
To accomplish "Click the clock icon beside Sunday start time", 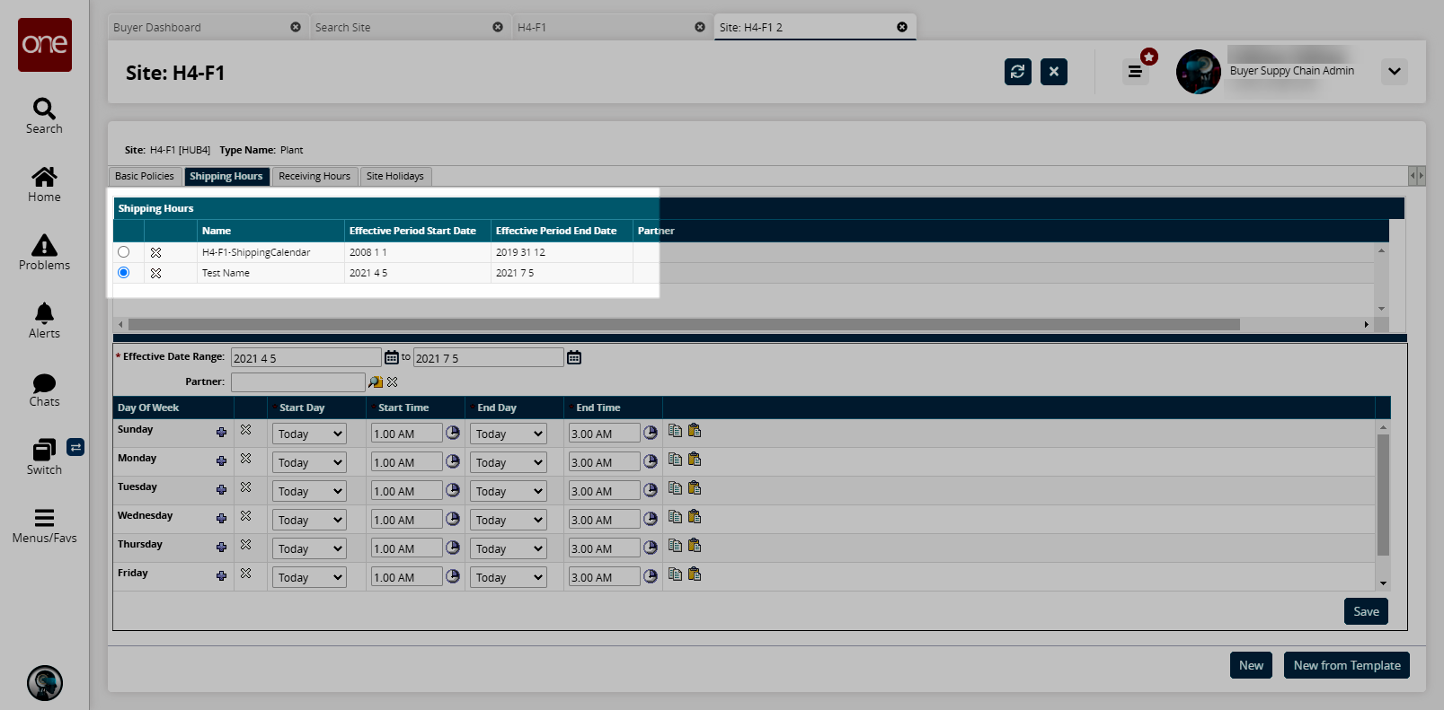I will (x=453, y=434).
